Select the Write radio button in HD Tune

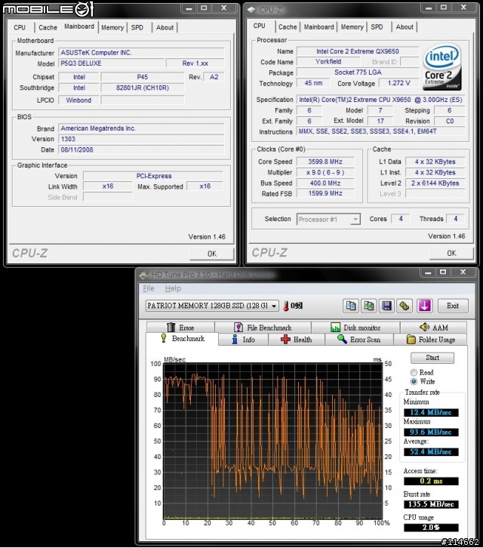[x=414, y=382]
